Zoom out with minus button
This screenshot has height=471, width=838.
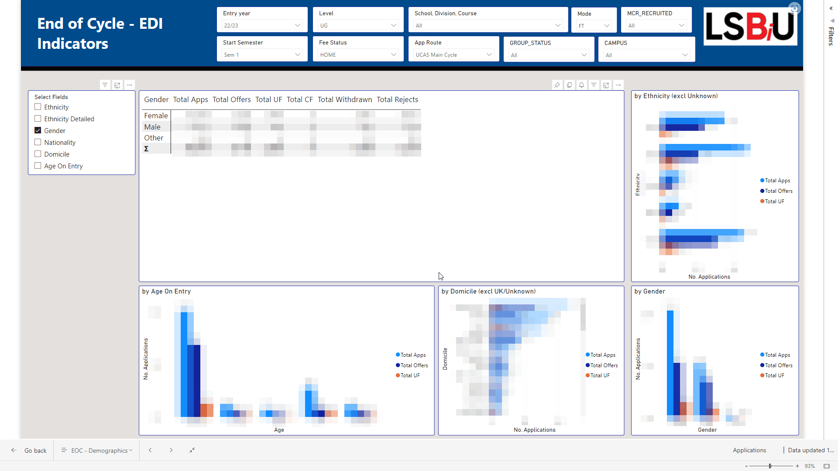(746, 466)
